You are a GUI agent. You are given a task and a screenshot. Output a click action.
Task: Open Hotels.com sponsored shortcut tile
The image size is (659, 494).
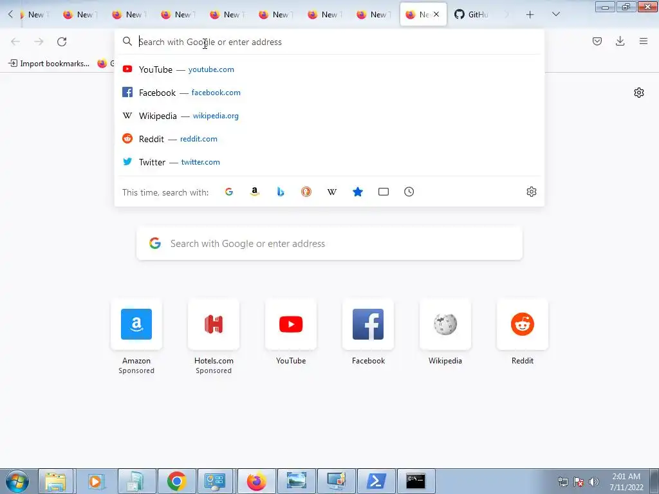[214, 324]
